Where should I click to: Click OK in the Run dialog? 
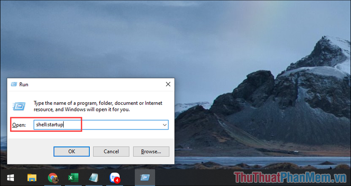point(72,151)
